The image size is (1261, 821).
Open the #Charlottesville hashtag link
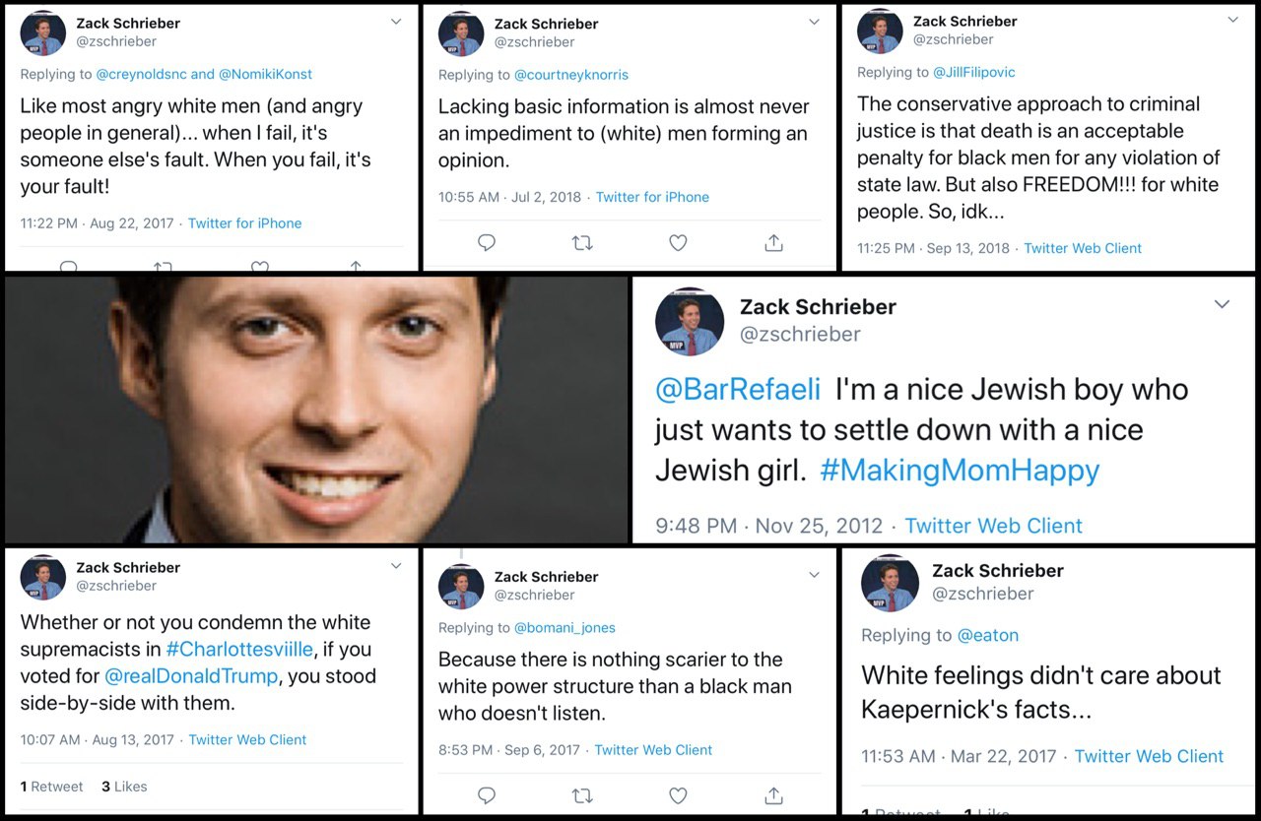239,650
